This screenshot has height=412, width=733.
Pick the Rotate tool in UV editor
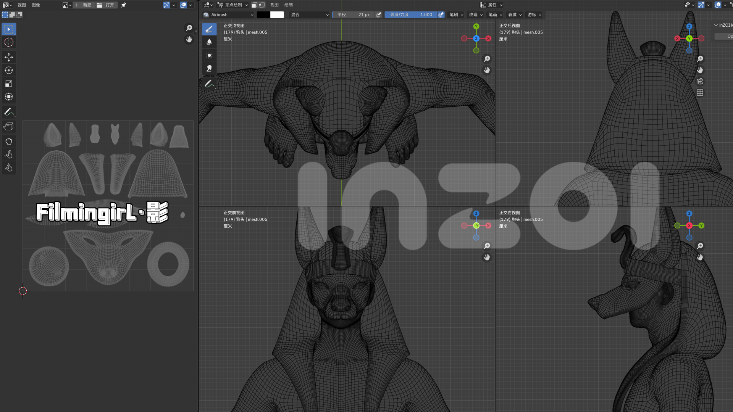coord(9,70)
